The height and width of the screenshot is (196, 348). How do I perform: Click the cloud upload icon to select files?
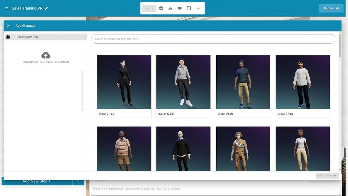point(46,55)
